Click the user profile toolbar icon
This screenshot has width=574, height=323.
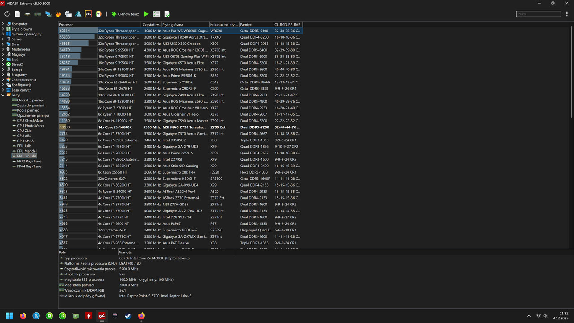78,14
